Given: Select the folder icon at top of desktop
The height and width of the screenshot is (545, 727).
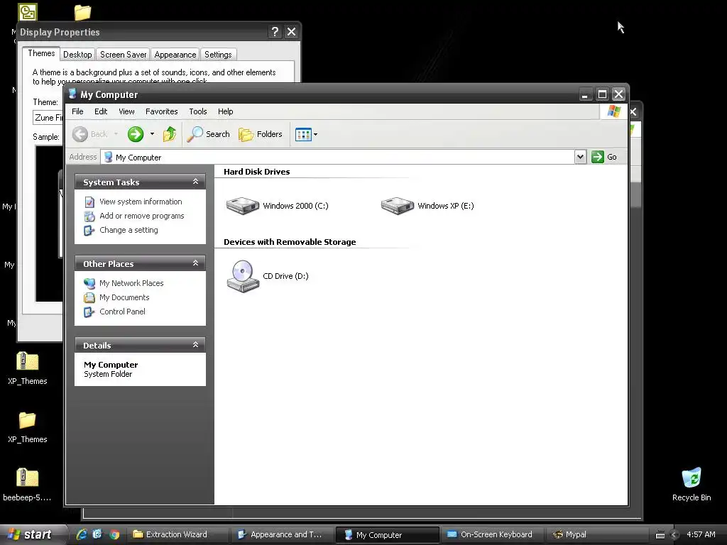Looking at the screenshot, I should click(82, 12).
